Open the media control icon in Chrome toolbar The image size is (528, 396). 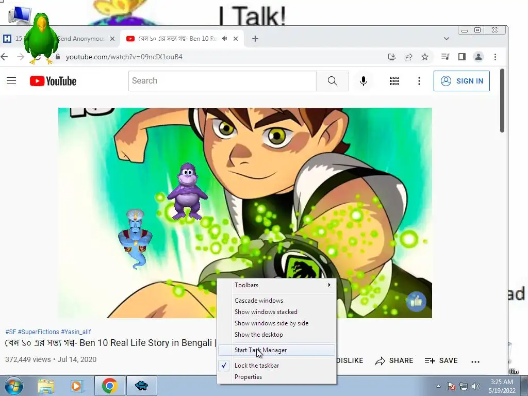click(x=445, y=57)
